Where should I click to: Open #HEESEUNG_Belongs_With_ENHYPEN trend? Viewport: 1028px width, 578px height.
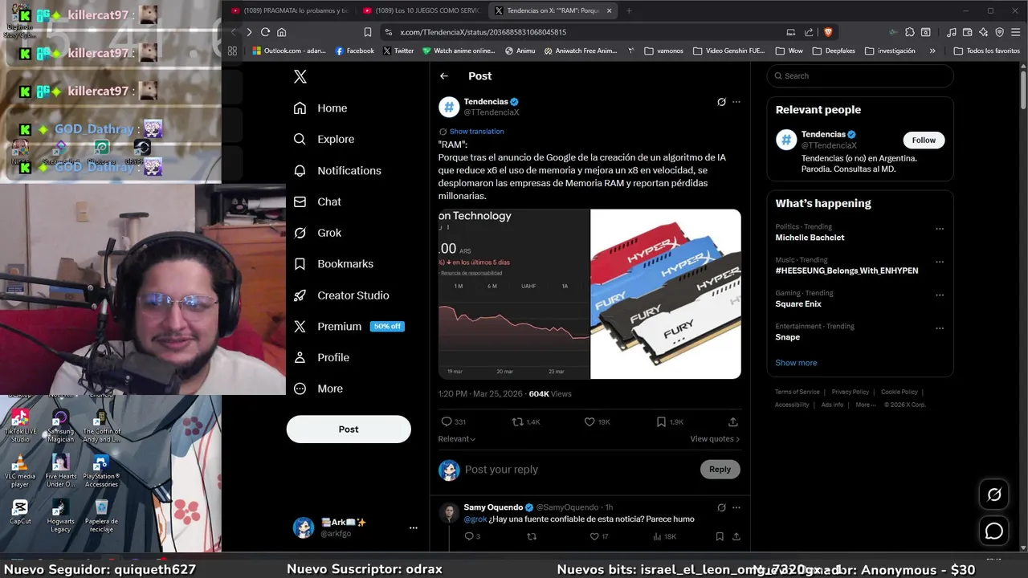pos(846,271)
